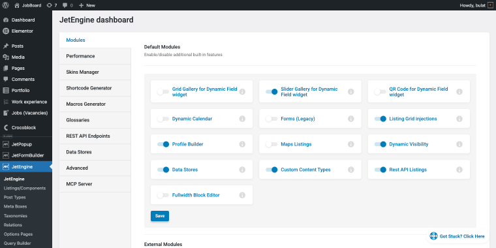Show info for Forms (Legacy) module
The width and height of the screenshot is (496, 248).
pyautogui.click(x=351, y=119)
